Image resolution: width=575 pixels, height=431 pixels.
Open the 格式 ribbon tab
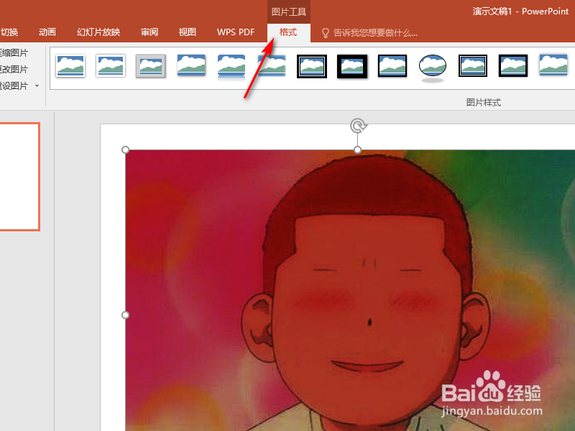click(289, 32)
